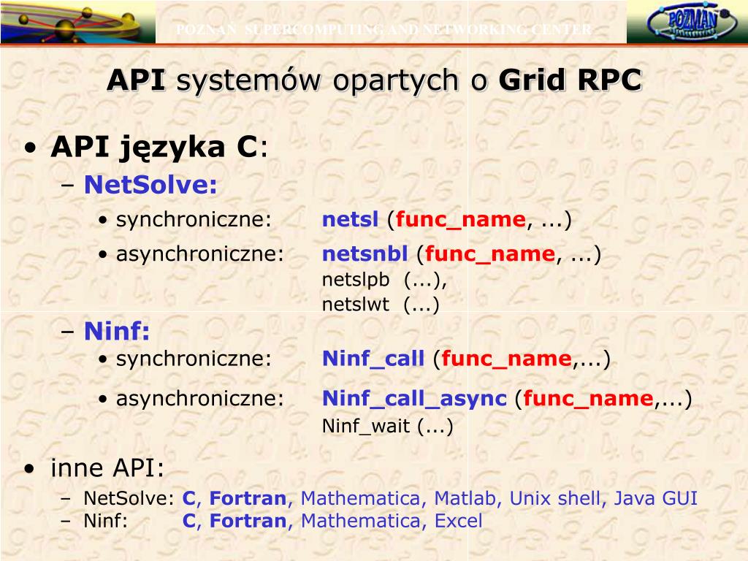Viewport: 748px width, 561px height.
Task: Select the header text "Poznan Supercomputing and Networking Center"
Action: 384,29
